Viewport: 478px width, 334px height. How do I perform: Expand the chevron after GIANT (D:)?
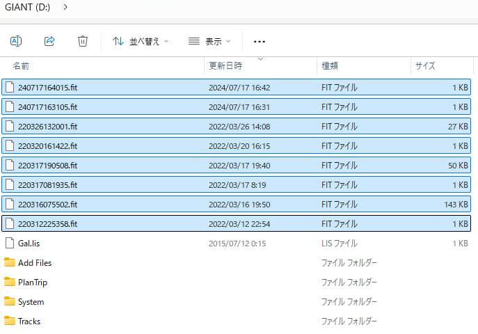[65, 7]
